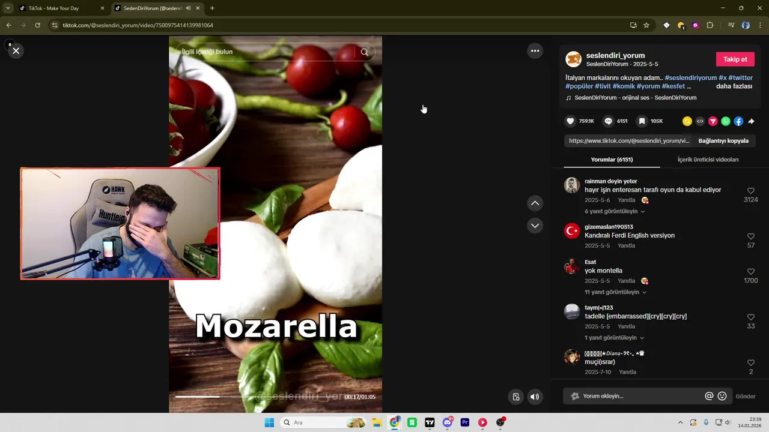Image resolution: width=769 pixels, height=432 pixels.
Task: Get the embed code icon
Action: coord(700,121)
